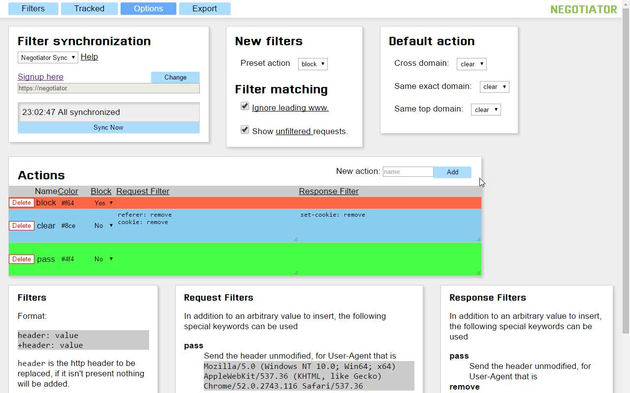Click the Sync Now button

click(109, 128)
